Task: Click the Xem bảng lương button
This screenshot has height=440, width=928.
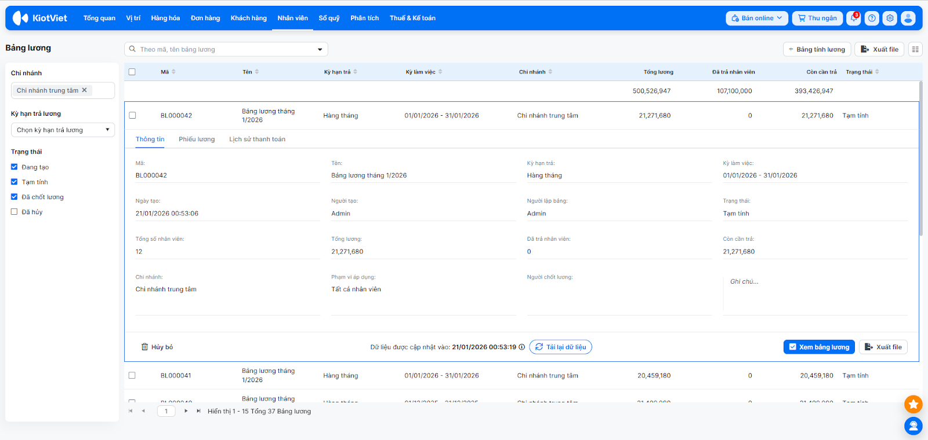Action: pos(818,347)
